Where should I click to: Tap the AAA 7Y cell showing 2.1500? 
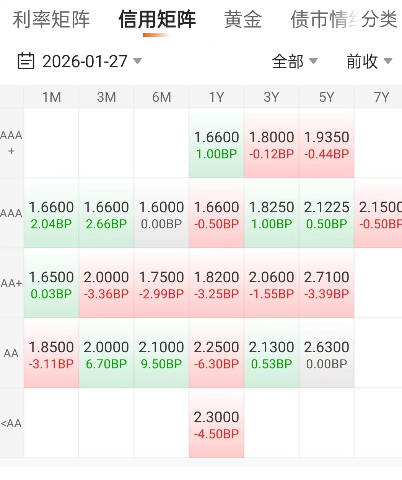coord(379,213)
